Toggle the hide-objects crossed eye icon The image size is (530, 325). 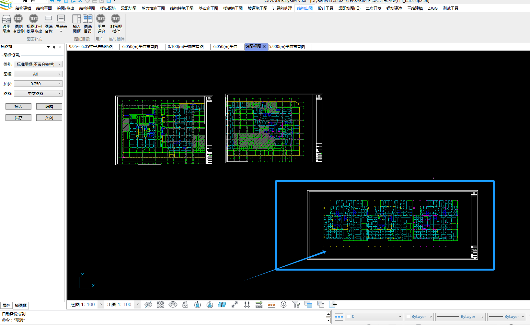[148, 305]
